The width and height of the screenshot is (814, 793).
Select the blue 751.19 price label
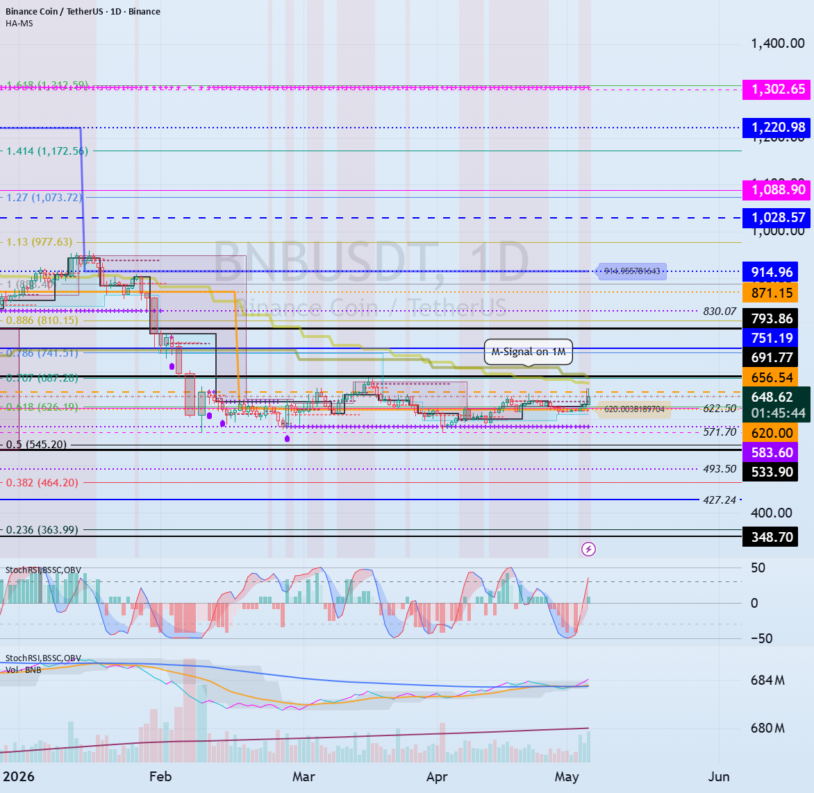[771, 338]
